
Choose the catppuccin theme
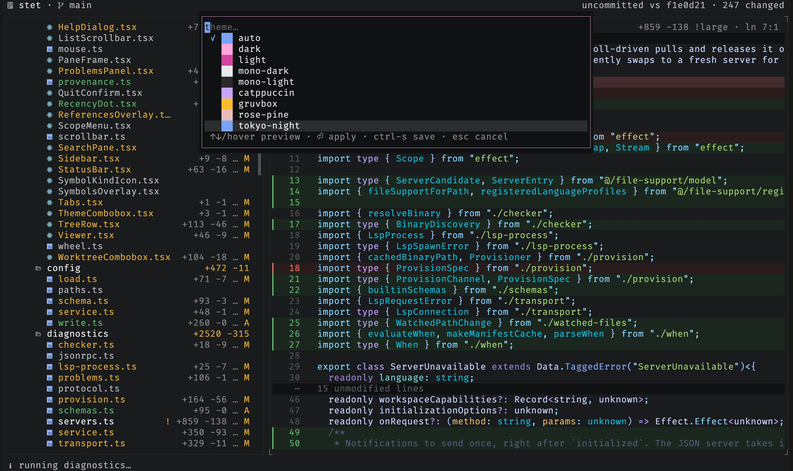point(396,93)
